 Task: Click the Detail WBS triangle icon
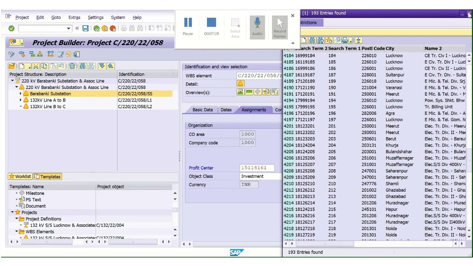(x=240, y=84)
